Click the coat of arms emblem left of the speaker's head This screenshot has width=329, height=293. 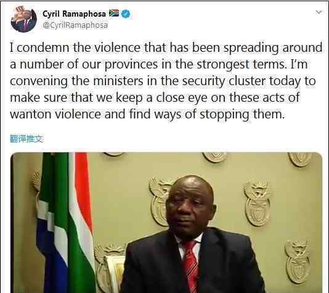coord(160,202)
